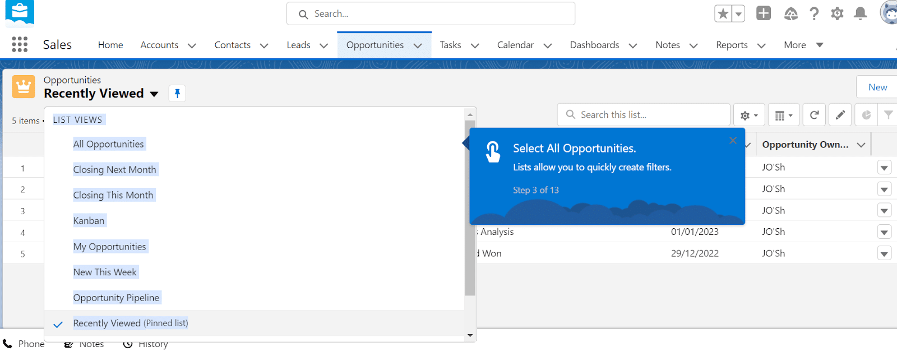Open the Help question mark icon
This screenshot has height=351, width=897.
click(814, 13)
